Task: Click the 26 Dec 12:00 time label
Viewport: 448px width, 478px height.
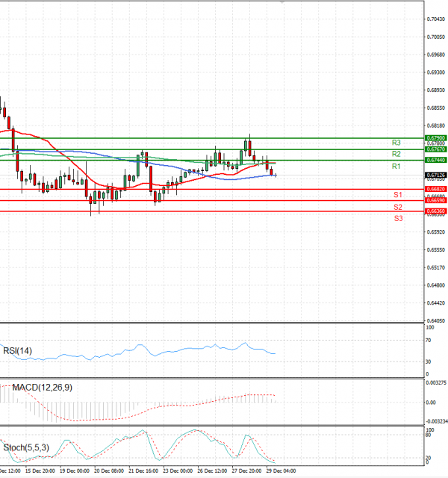Action: coord(212,471)
